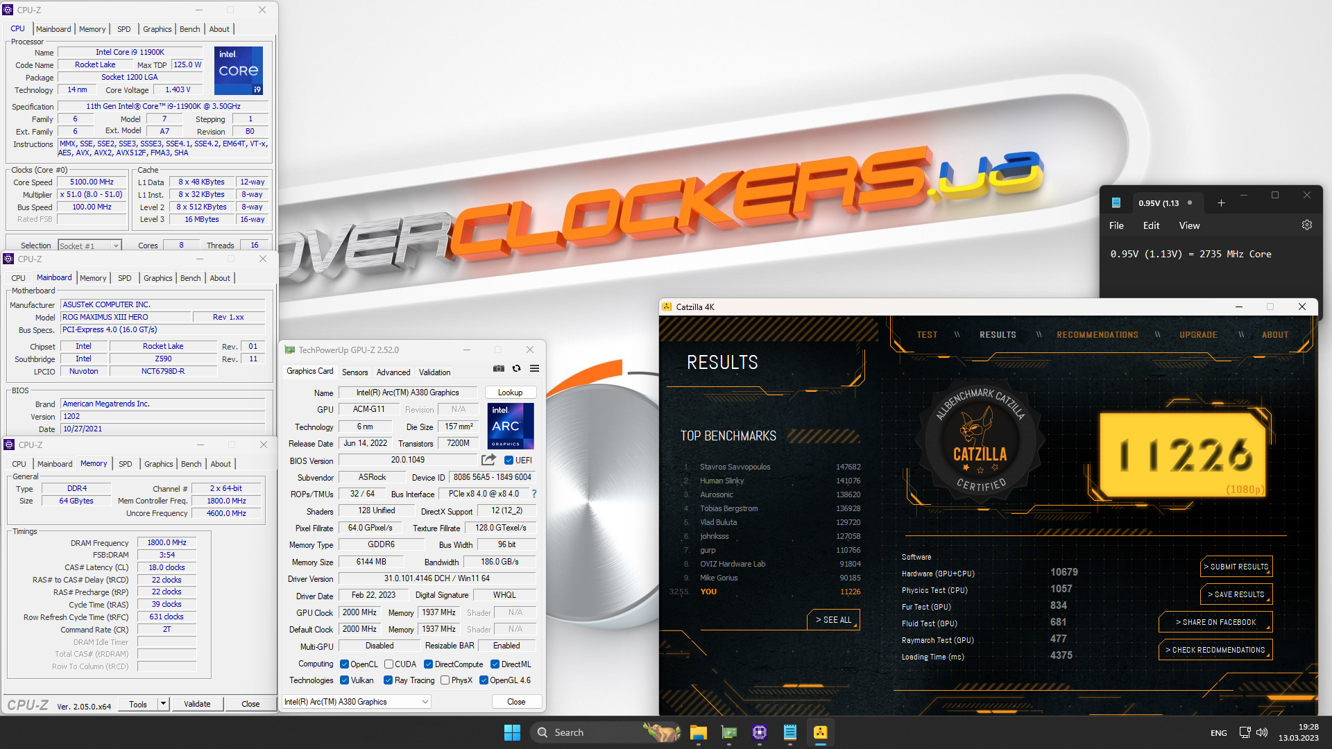Viewport: 1332px width, 749px height.
Task: Go to Catzilla TEST section
Action: pyautogui.click(x=927, y=335)
